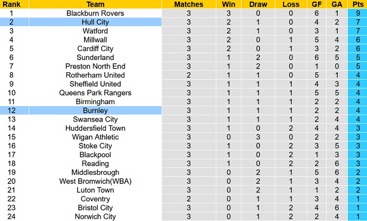This screenshot has height=221, width=367.
Task: Click on Queens Park Rangers team name
Action: [95, 93]
